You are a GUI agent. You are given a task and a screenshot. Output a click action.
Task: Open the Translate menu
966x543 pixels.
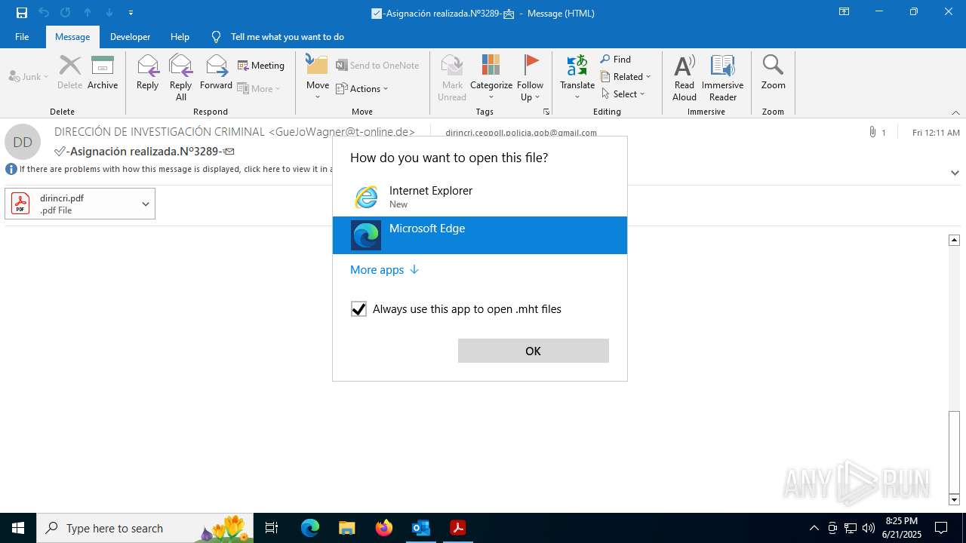coord(577,78)
